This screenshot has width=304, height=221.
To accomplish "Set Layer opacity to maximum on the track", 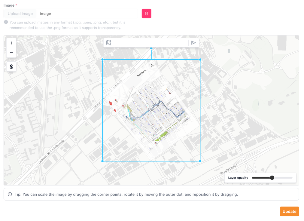I will (292, 178).
